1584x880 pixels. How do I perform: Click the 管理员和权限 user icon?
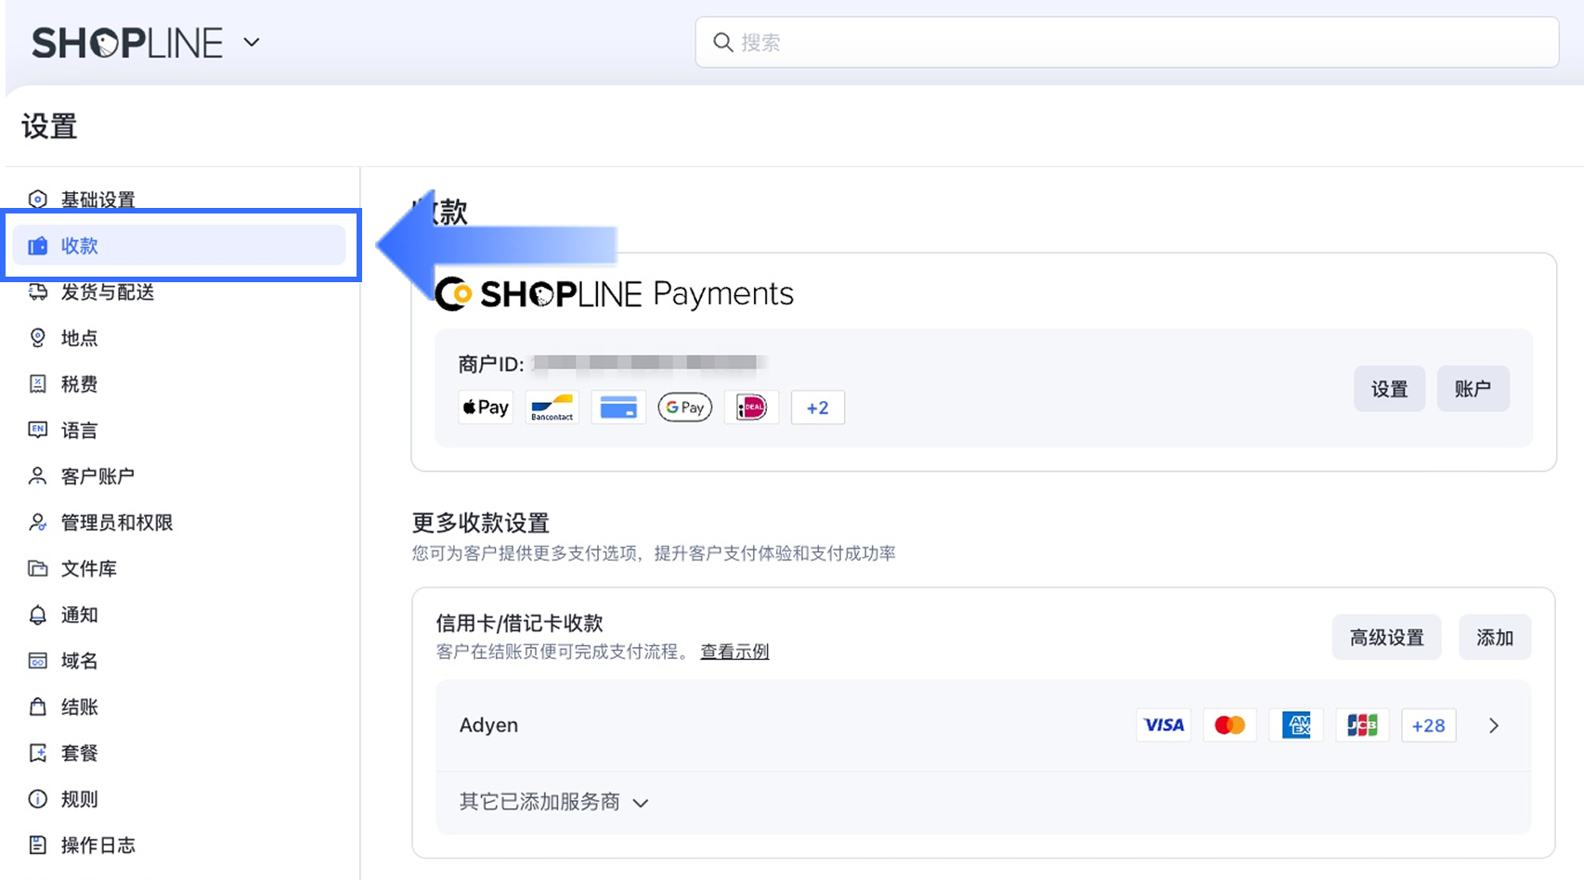(x=37, y=523)
